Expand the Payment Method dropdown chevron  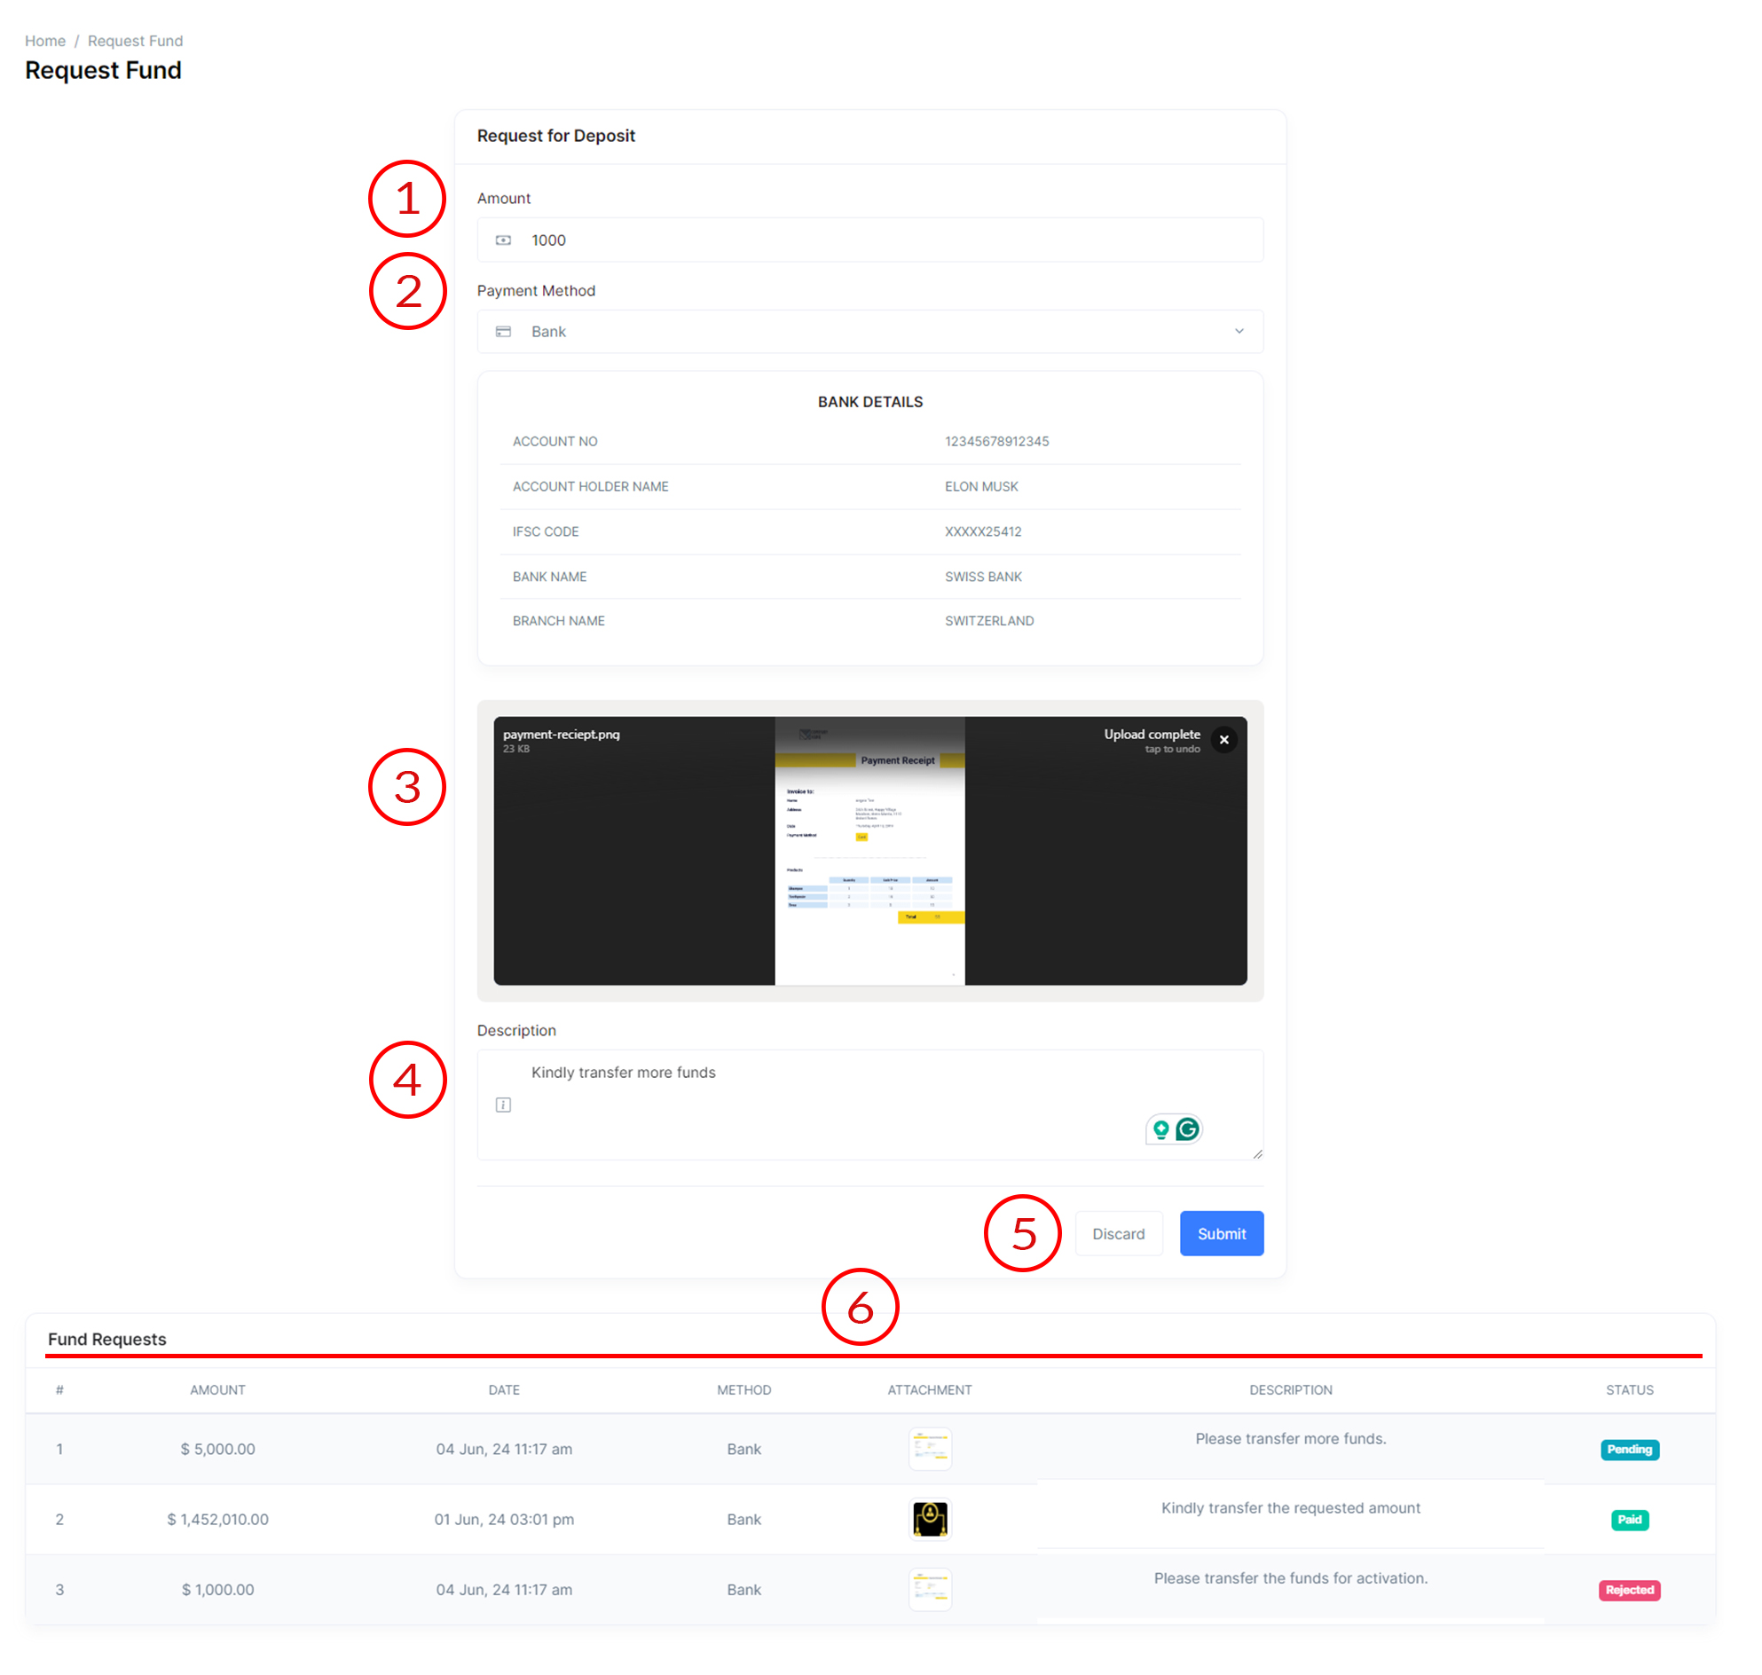coord(1239,332)
